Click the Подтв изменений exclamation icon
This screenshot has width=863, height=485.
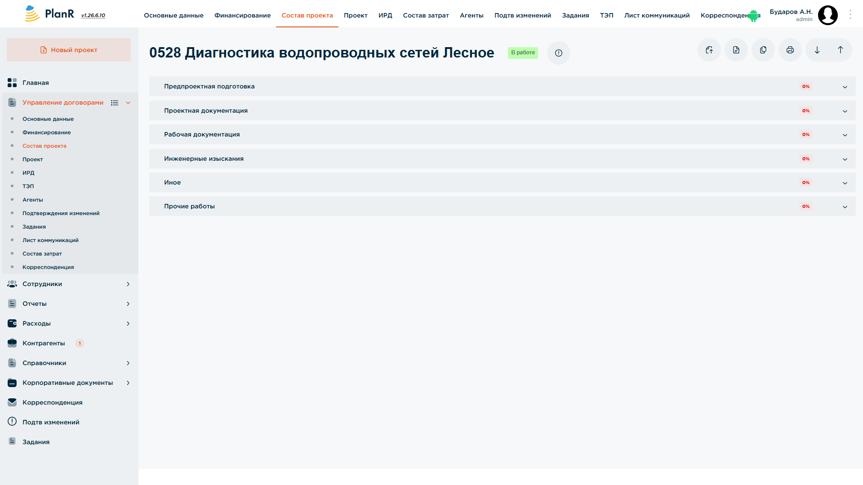12,422
